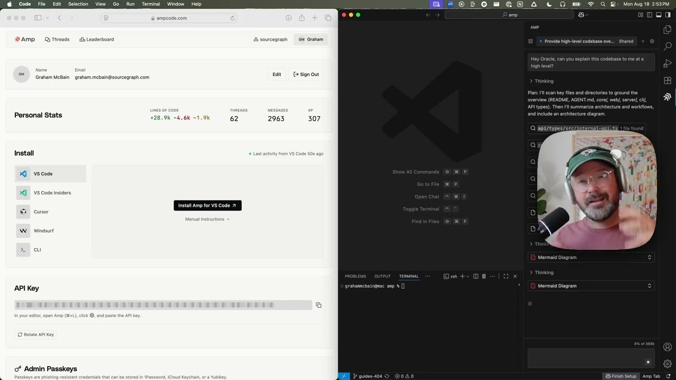Click Install Amp for VS Code button
Screen dimensions: 676x380
click(x=208, y=205)
